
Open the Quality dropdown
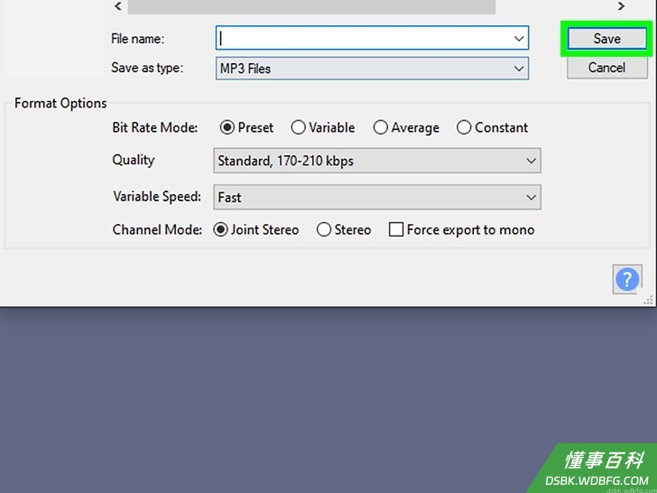point(377,161)
